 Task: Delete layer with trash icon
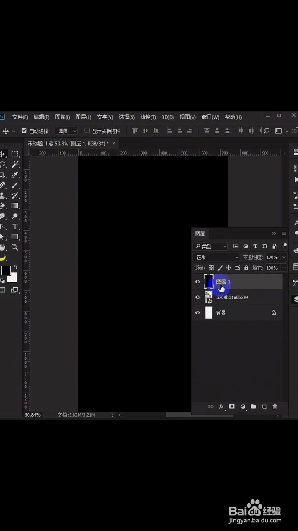coord(275,407)
